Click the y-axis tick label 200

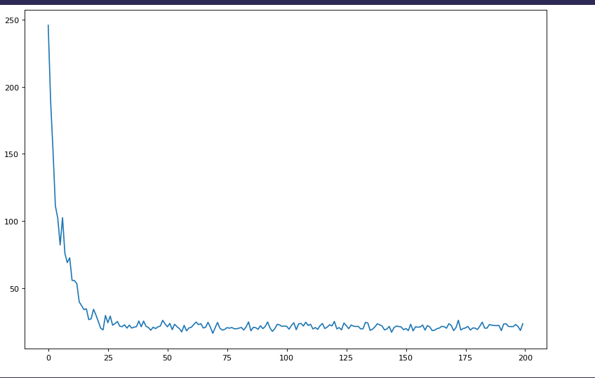tap(12, 88)
